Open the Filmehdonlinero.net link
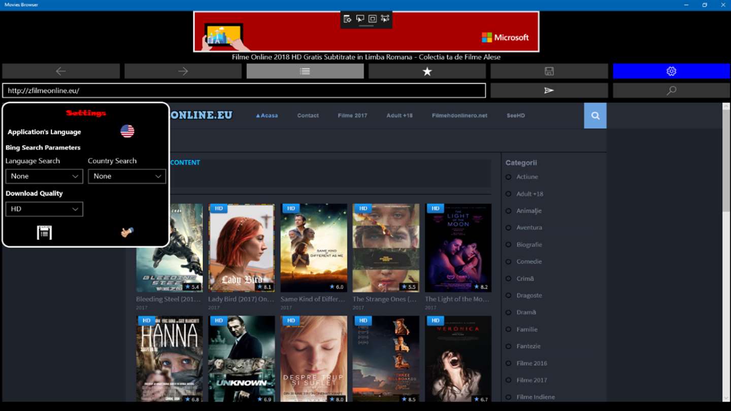 (x=459, y=116)
